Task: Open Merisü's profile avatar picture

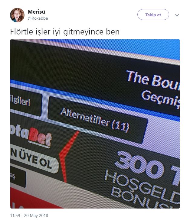Action: coord(17,15)
